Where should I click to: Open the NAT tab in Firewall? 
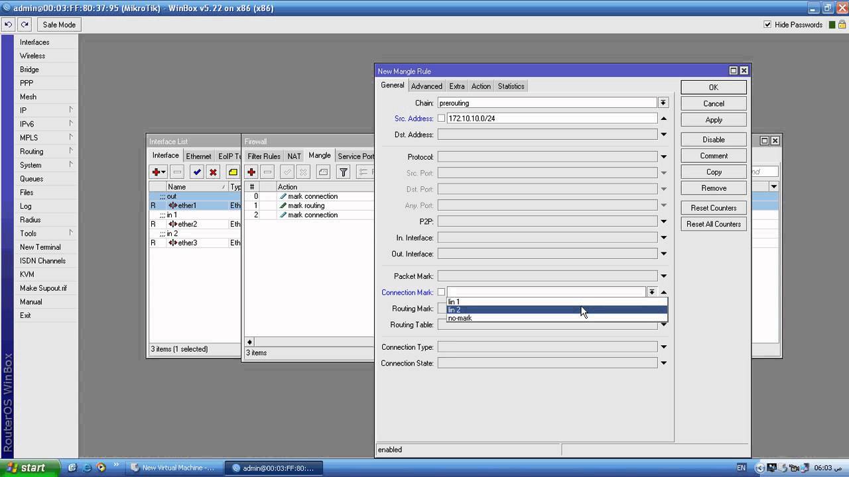click(294, 156)
